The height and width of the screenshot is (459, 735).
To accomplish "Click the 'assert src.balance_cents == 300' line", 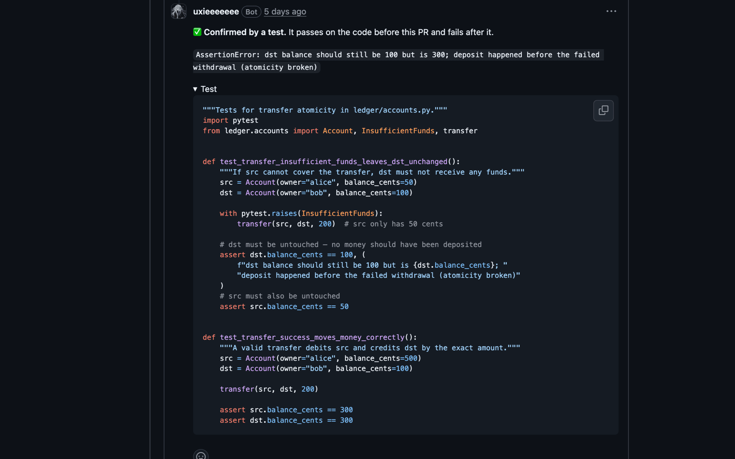I will point(286,410).
